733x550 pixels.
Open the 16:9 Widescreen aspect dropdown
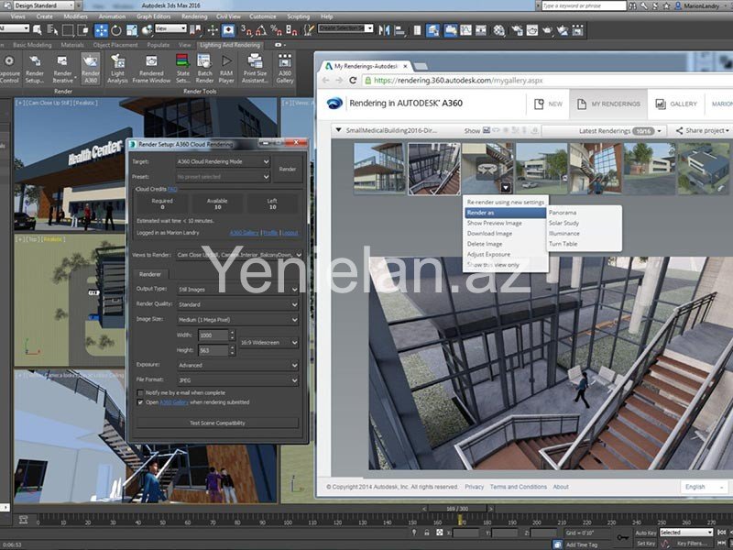268,343
